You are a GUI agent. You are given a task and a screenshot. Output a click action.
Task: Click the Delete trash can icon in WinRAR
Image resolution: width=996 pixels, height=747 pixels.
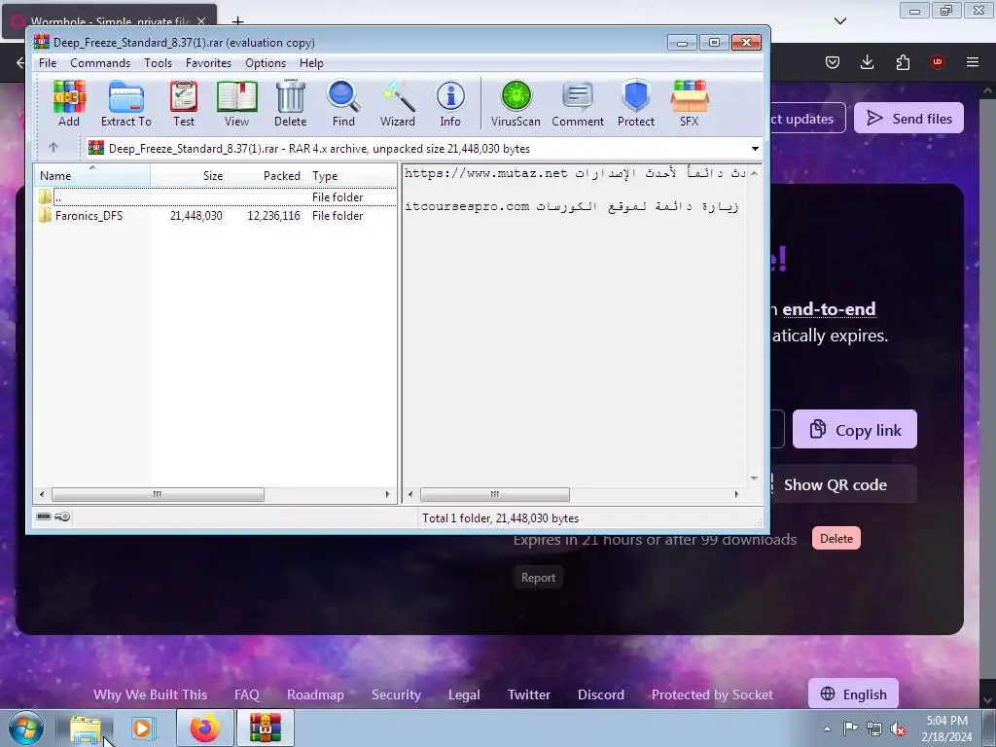click(290, 103)
